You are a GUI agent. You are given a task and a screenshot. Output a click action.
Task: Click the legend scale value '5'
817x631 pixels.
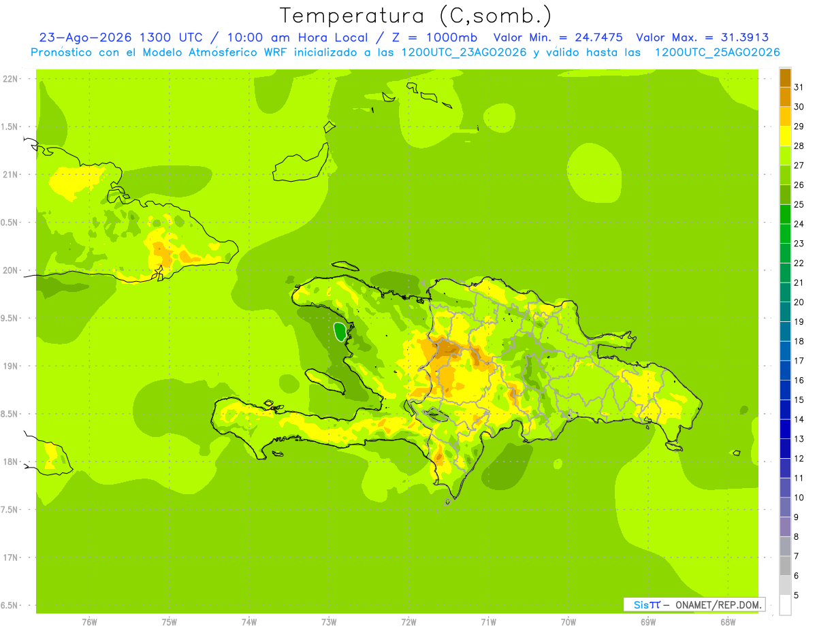tap(797, 595)
